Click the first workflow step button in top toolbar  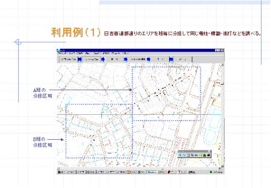pos(69,59)
